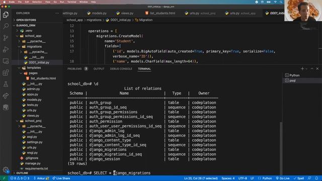This screenshot has height=181, width=322.
Task: Change LF end of line sequence
Action: (252, 178)
